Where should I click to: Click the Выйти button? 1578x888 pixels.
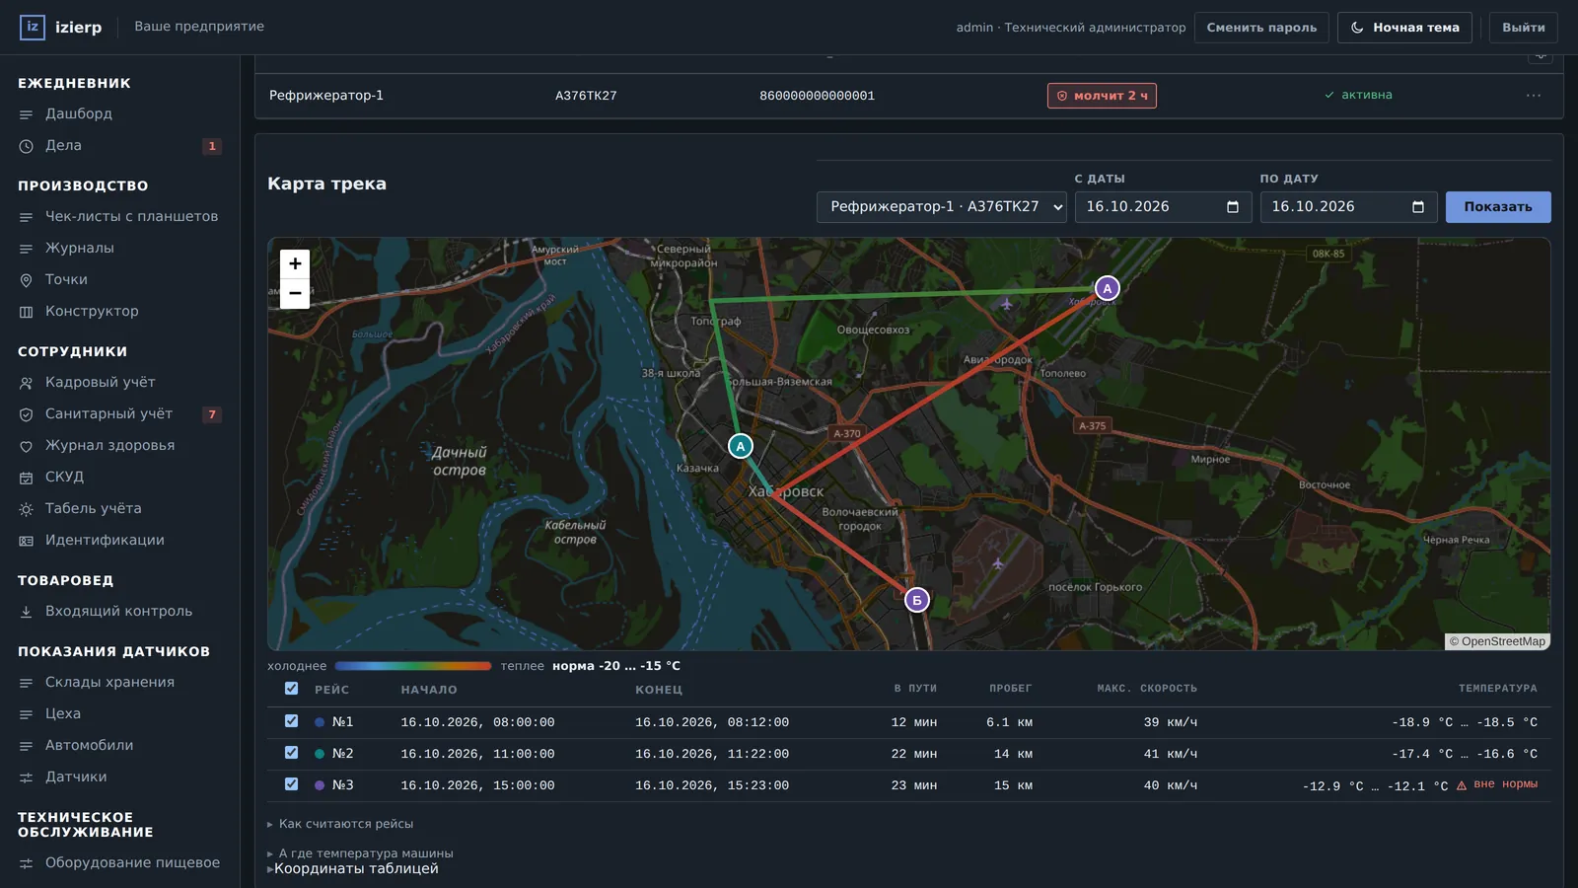pos(1524,28)
